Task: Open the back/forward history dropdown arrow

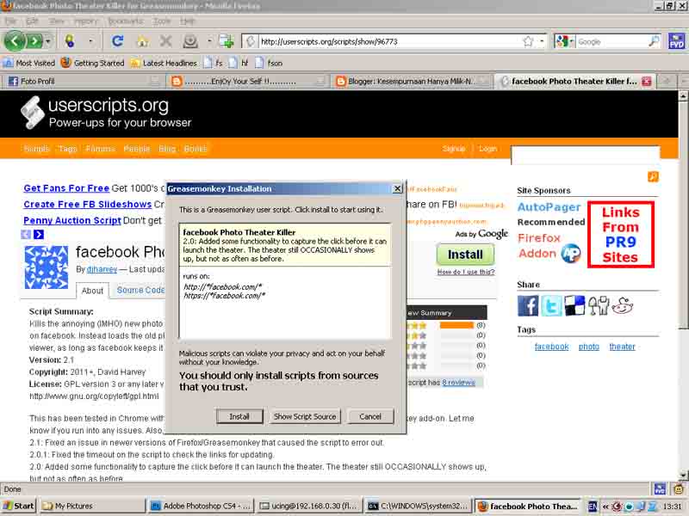Action: (48, 41)
